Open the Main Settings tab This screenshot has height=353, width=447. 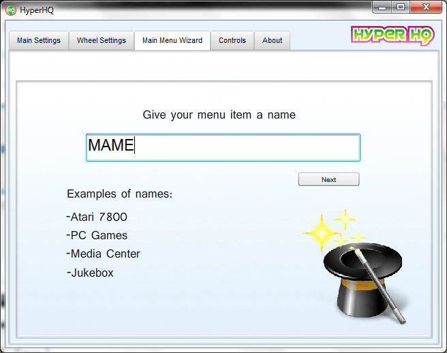(39, 40)
